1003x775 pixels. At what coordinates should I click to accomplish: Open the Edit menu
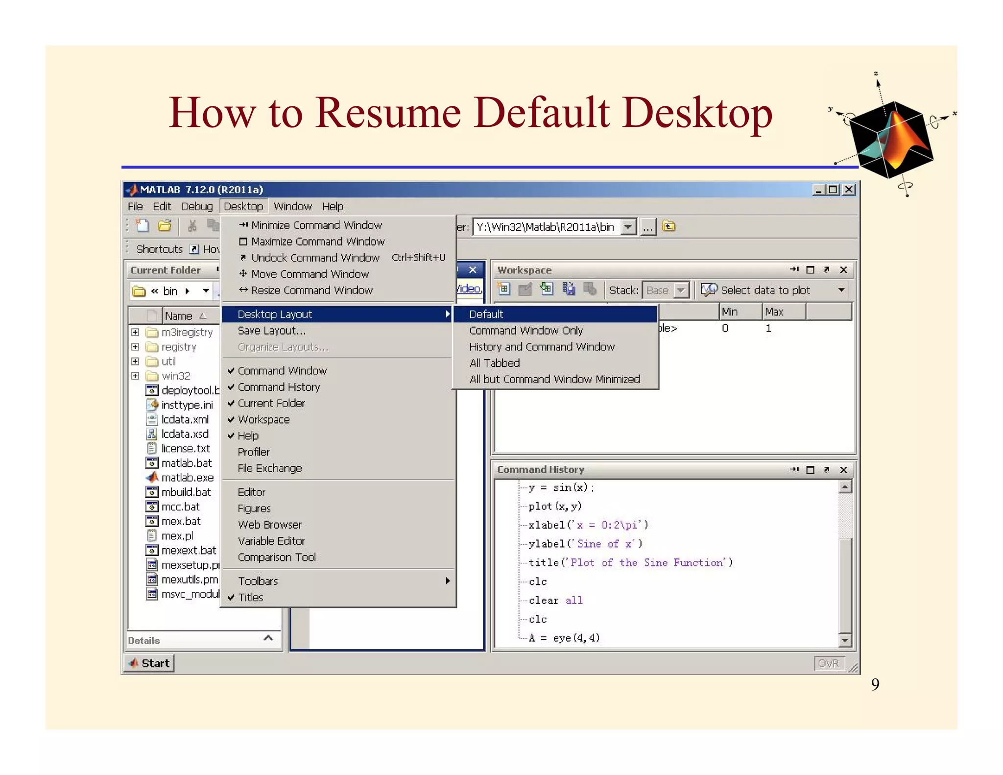[162, 206]
